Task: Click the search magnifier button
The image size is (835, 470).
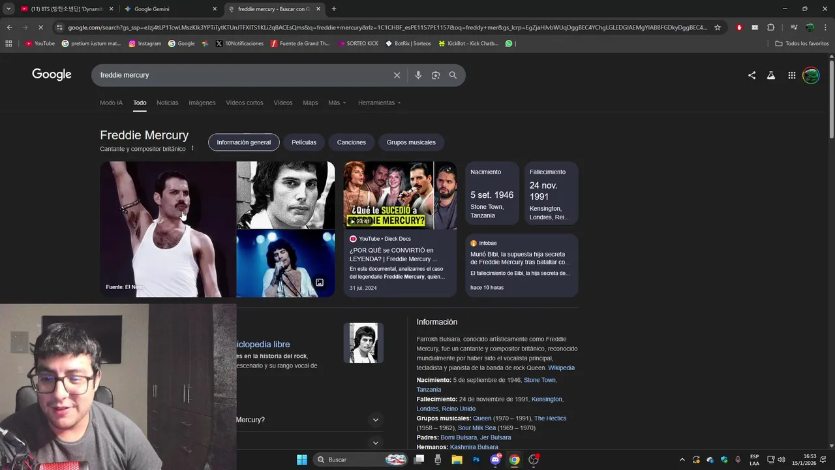Action: click(453, 75)
